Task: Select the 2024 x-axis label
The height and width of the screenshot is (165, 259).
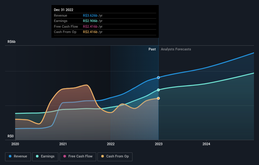Action: [x=206, y=144]
